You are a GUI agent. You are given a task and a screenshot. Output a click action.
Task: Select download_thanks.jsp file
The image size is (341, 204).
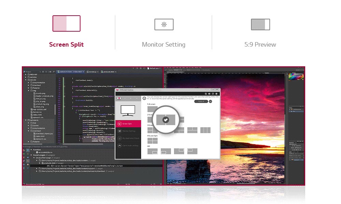point(43,134)
